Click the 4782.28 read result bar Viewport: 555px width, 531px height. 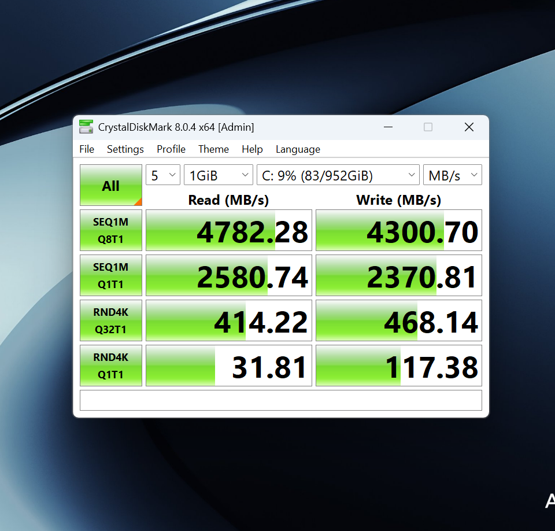tap(228, 230)
